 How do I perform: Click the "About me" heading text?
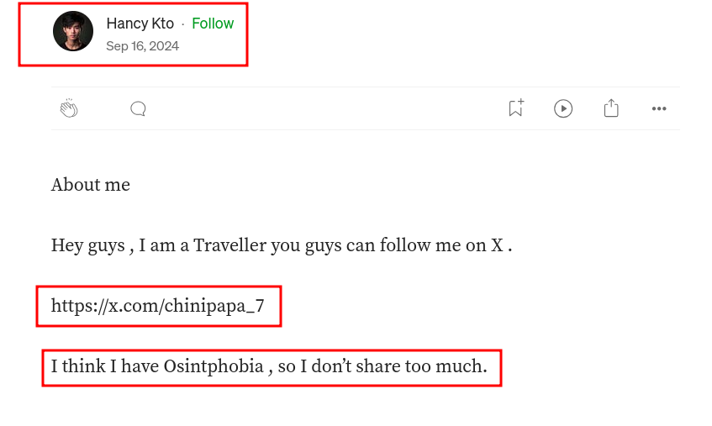click(91, 185)
